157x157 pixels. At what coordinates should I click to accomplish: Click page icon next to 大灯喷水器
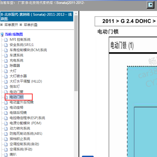pos(6,76)
